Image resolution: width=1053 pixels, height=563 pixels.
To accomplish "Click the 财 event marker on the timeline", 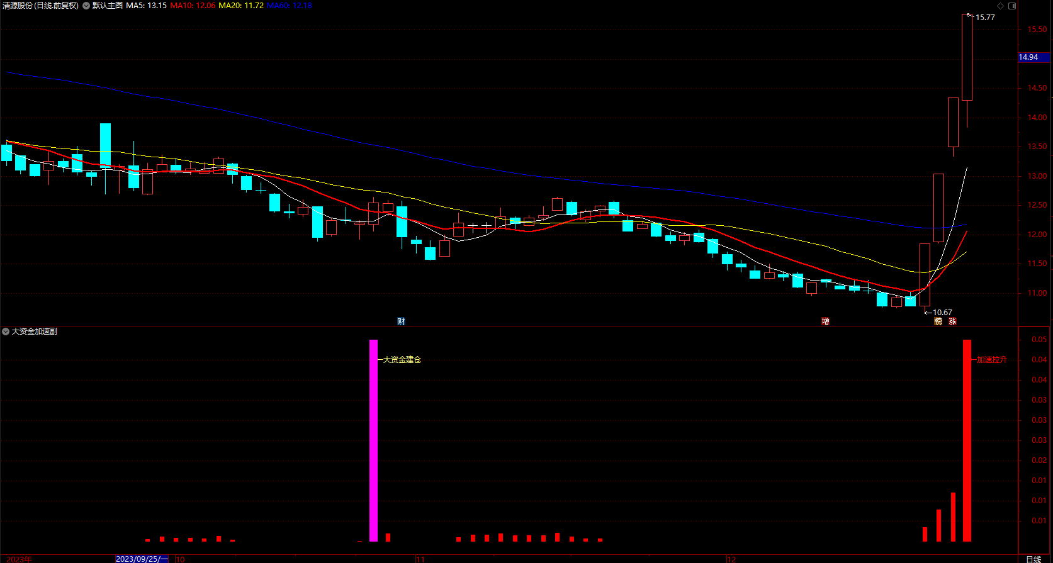I will 401,321.
